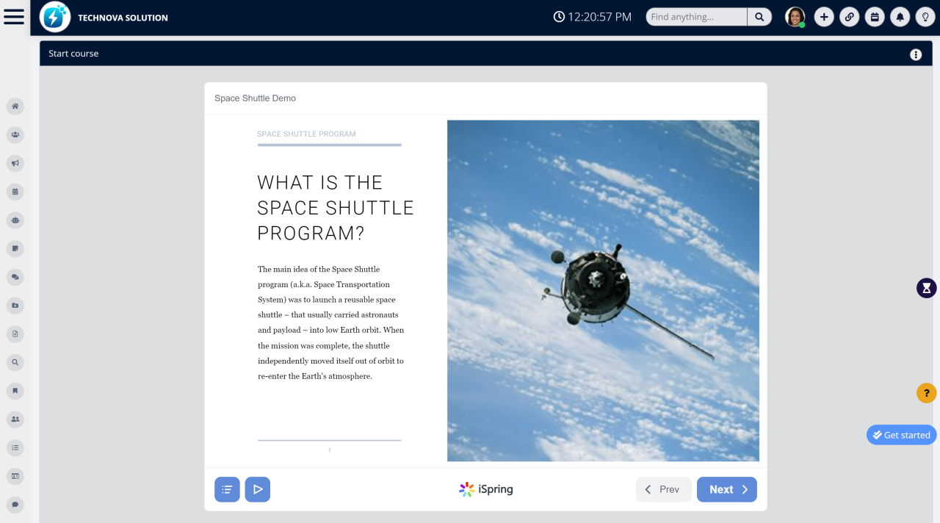
Task: Click the link icon in the top bar
Action: (849, 16)
